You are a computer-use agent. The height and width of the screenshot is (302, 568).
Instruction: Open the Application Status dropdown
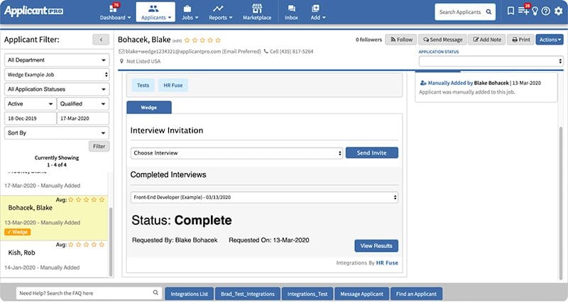pyautogui.click(x=491, y=62)
